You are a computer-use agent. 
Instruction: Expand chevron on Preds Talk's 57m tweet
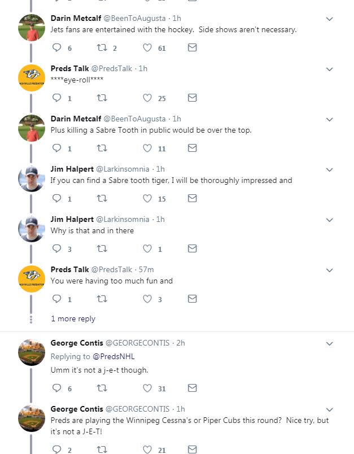(x=329, y=270)
